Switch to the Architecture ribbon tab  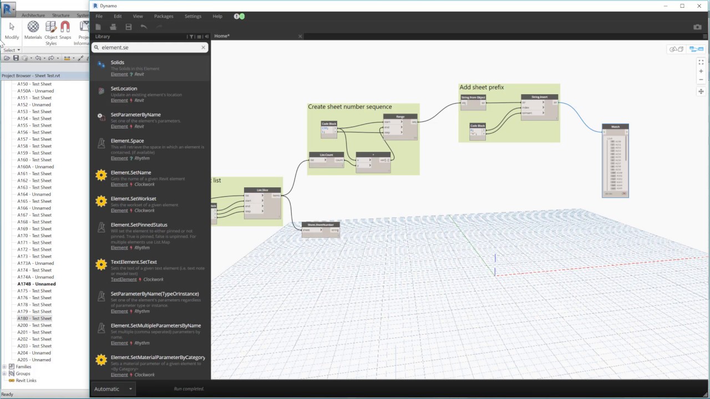coord(33,16)
